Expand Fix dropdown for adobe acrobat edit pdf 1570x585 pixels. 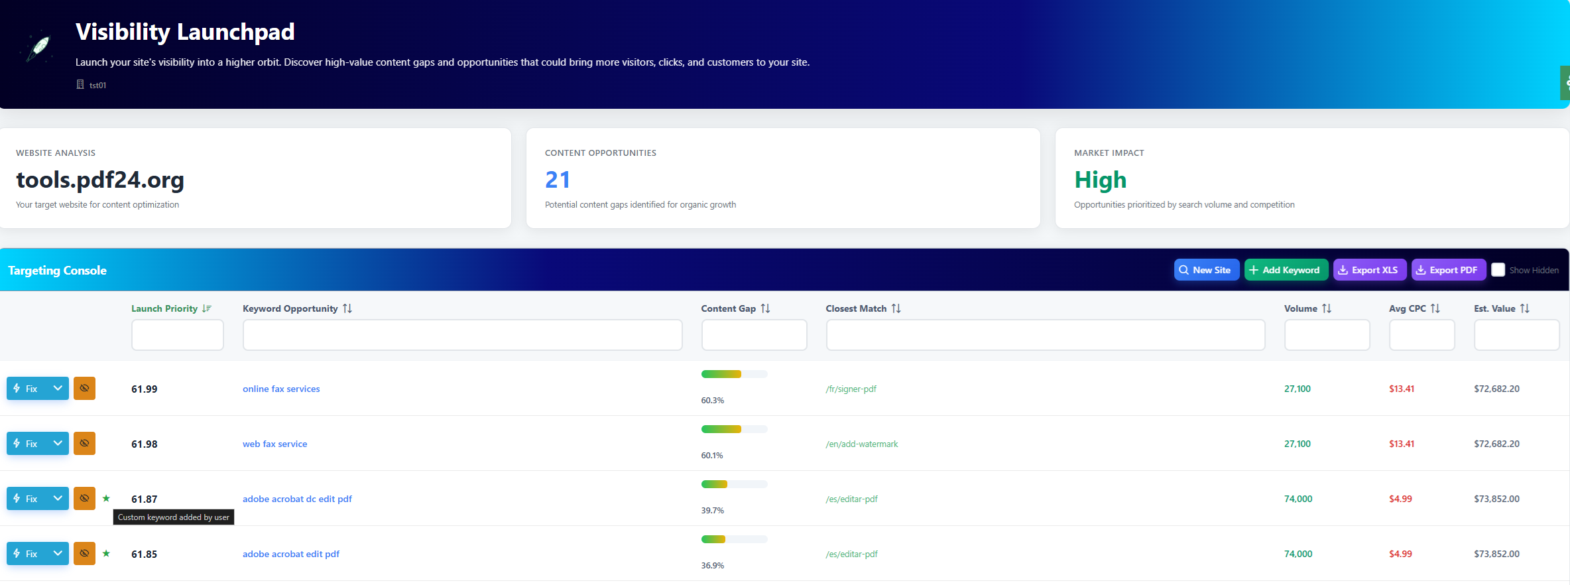pos(58,553)
